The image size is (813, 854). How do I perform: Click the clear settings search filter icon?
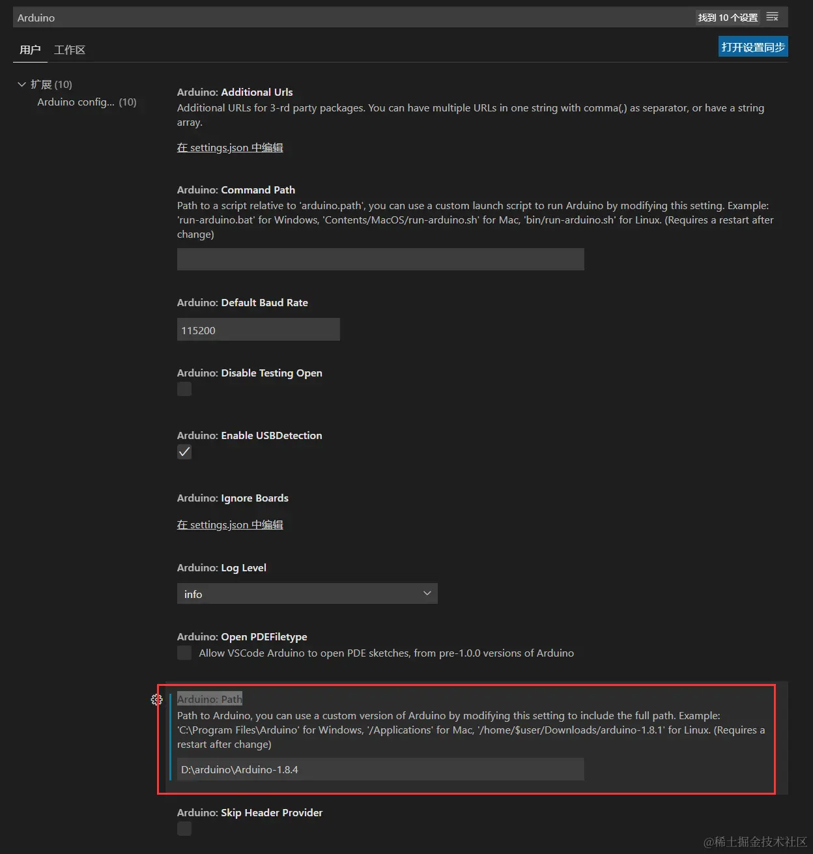tap(773, 17)
